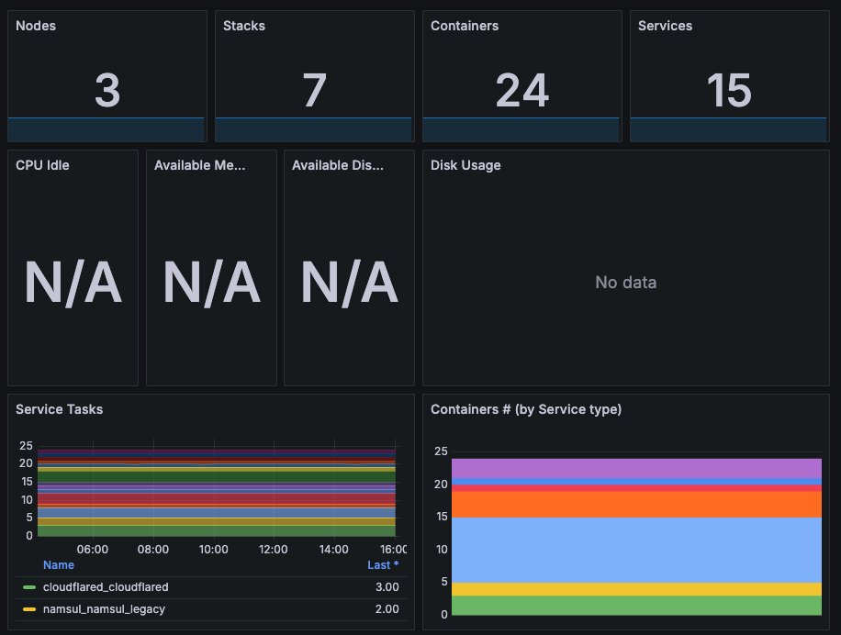The height and width of the screenshot is (635, 841).
Task: Click the No data message in Disk Usage
Action: [626, 283]
